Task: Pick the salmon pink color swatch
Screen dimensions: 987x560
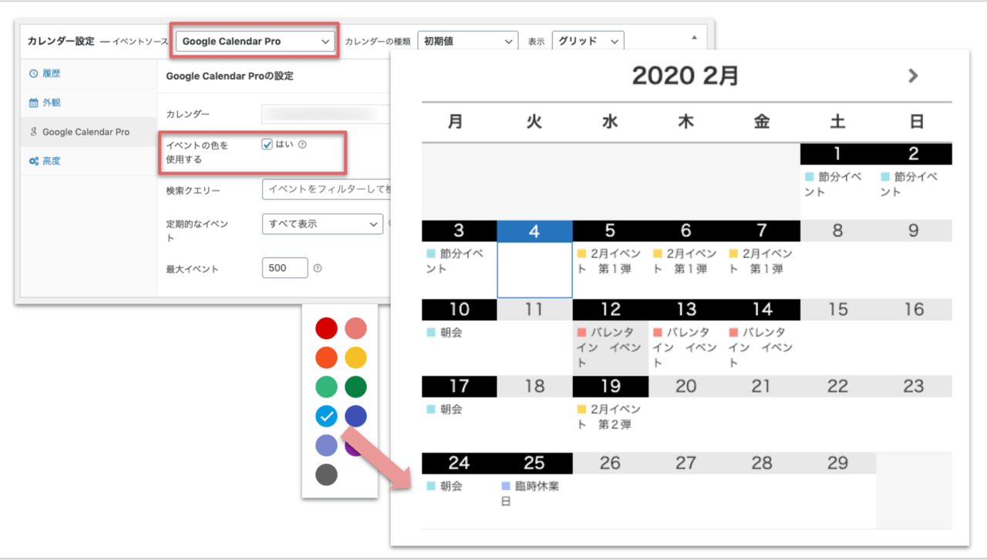Action: (x=355, y=329)
